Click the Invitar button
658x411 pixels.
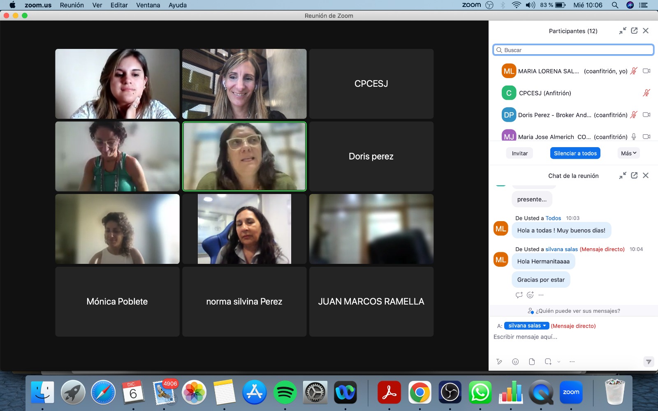coord(519,153)
